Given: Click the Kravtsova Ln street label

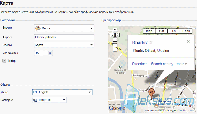Looking at the screenshot, I should [140, 76].
